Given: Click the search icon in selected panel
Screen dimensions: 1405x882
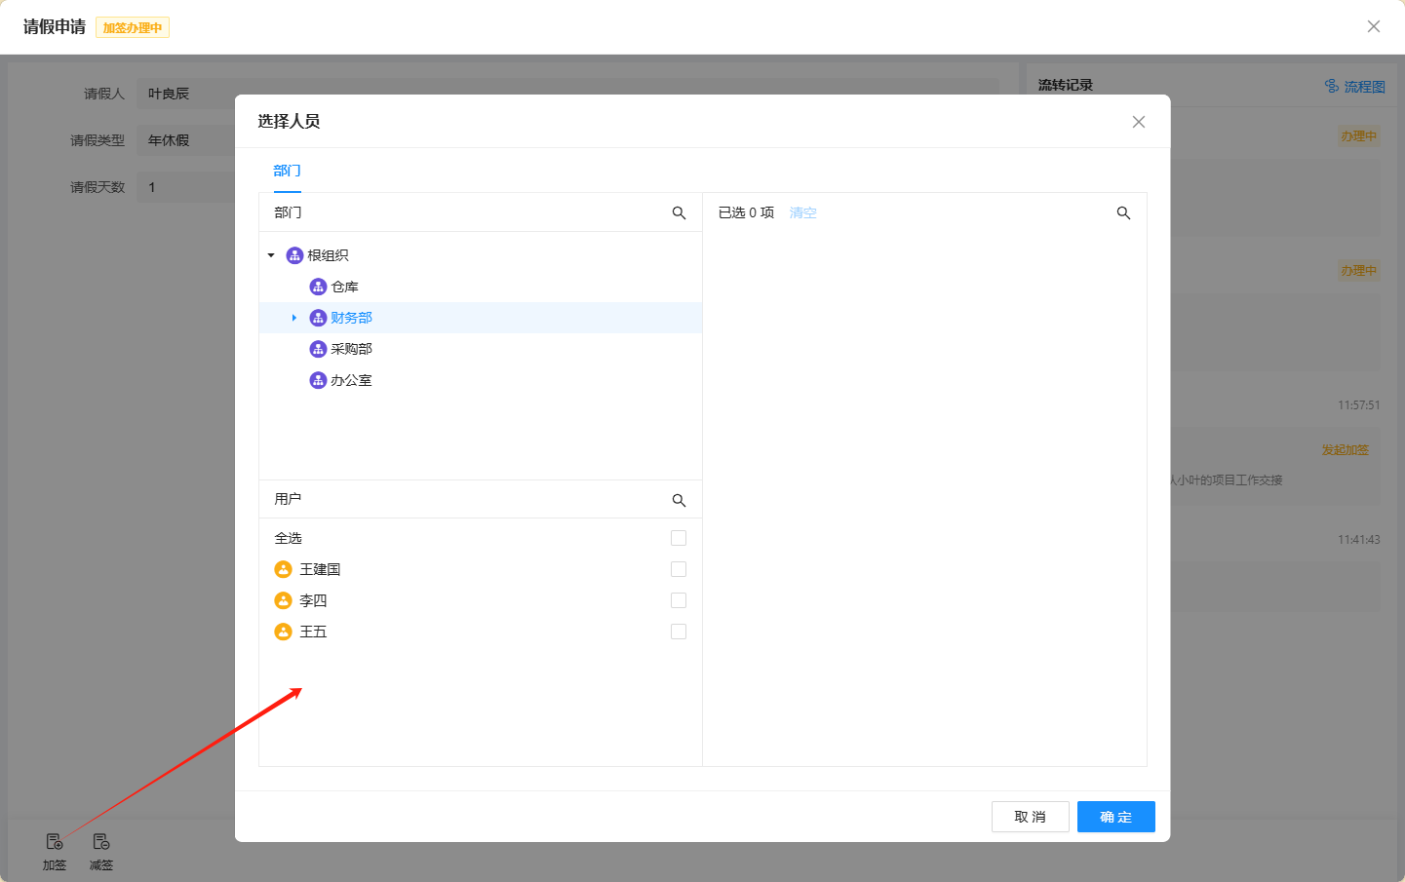Looking at the screenshot, I should [1123, 212].
